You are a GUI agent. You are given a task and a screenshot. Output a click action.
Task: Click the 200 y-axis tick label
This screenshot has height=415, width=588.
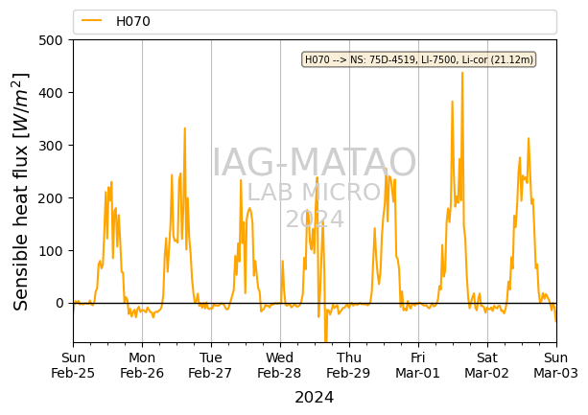(51, 198)
